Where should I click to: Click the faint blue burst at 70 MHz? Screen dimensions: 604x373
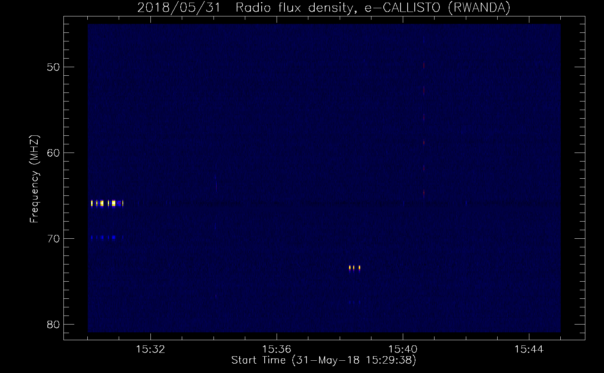click(x=107, y=237)
